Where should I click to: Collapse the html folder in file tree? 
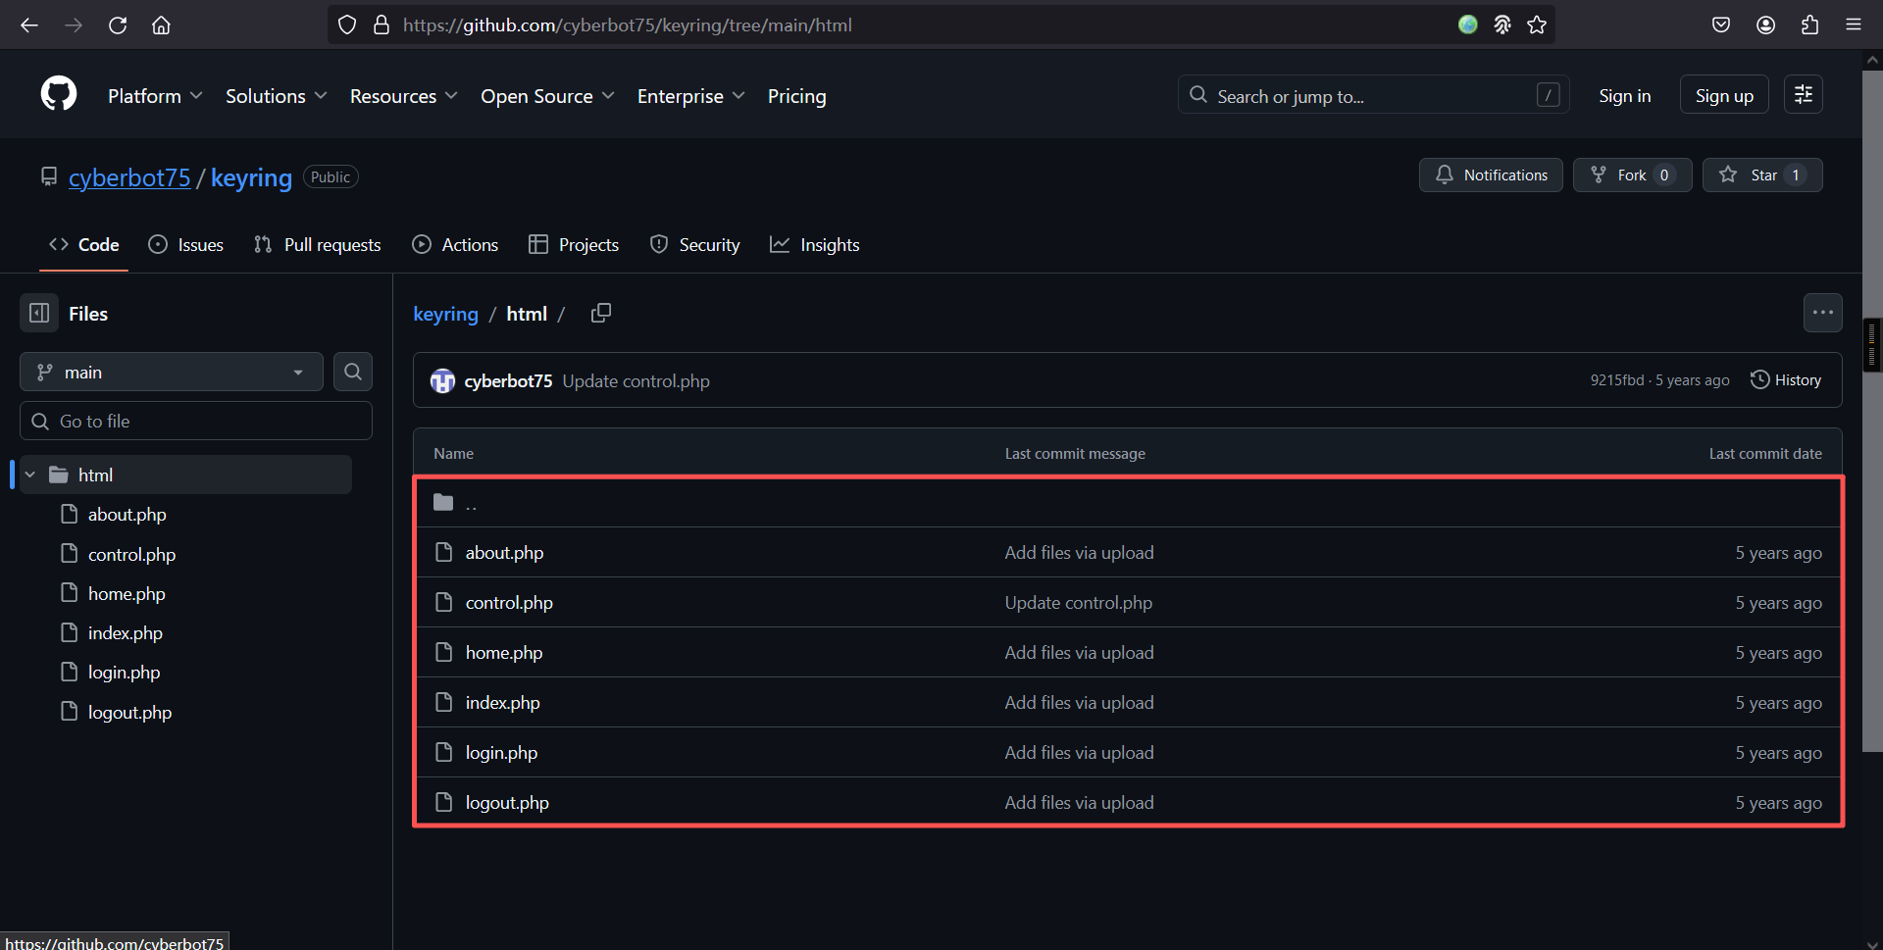pyautogui.click(x=30, y=475)
